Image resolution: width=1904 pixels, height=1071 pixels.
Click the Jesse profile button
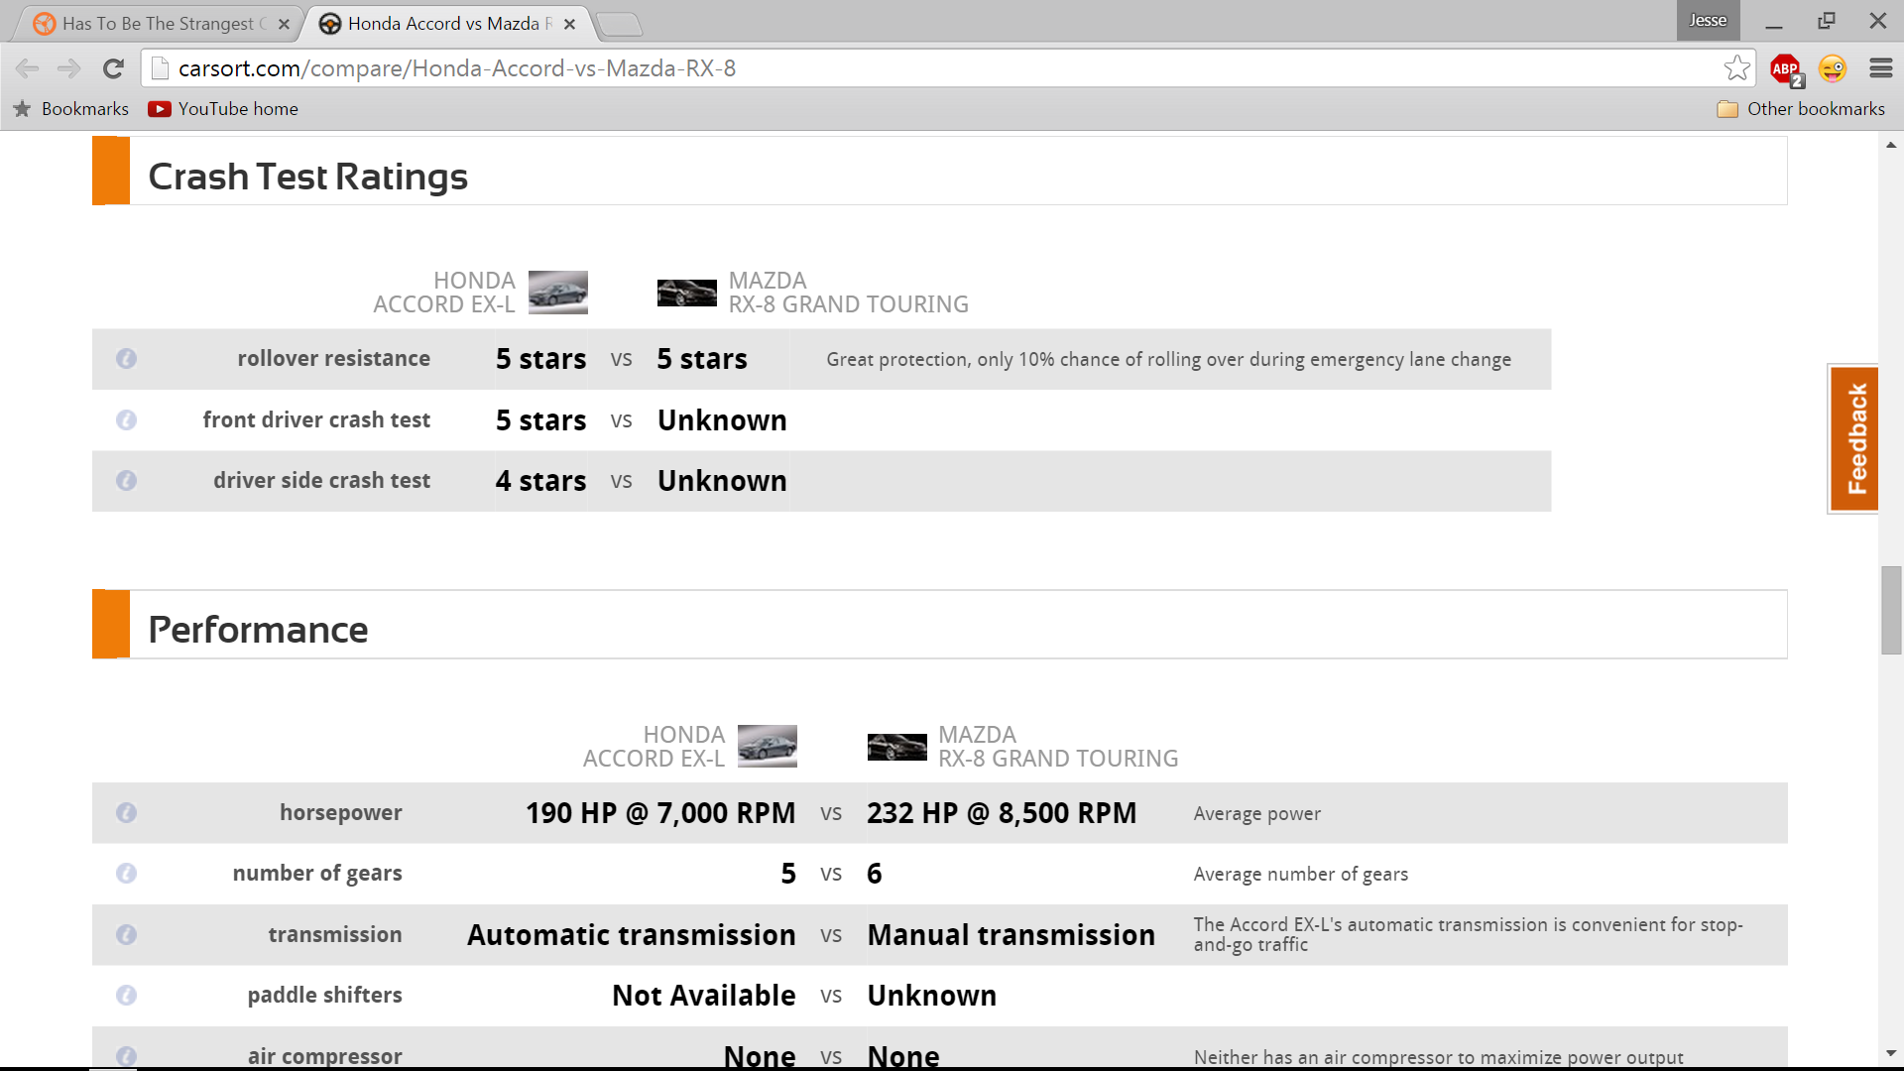1708,20
